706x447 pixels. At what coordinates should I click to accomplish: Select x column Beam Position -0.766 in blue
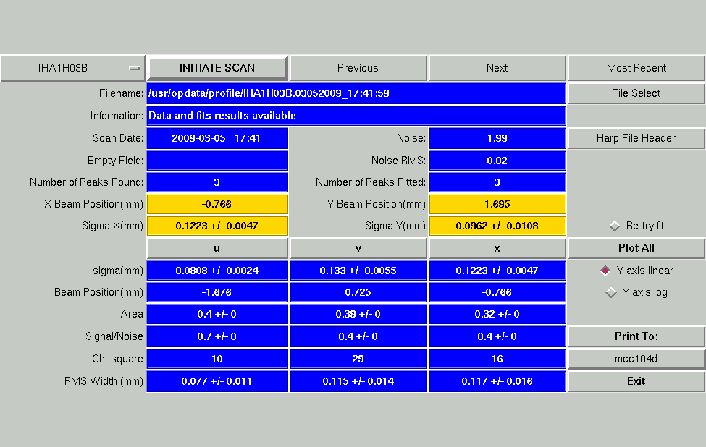coord(497,292)
